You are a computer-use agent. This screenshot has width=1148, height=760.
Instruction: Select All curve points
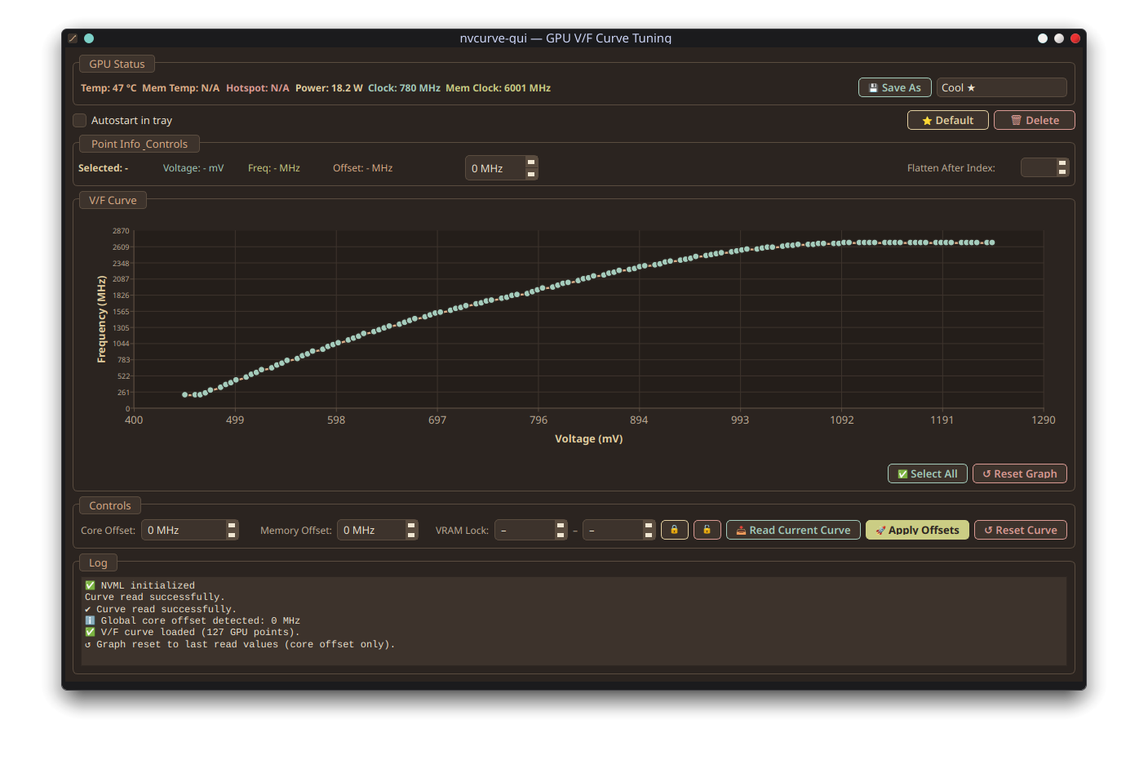click(x=927, y=473)
